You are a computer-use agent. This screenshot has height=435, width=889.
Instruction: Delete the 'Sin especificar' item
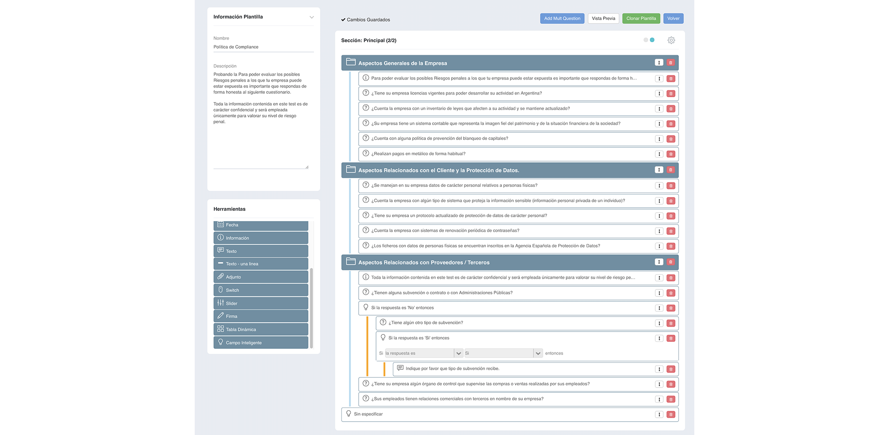pyautogui.click(x=671, y=415)
